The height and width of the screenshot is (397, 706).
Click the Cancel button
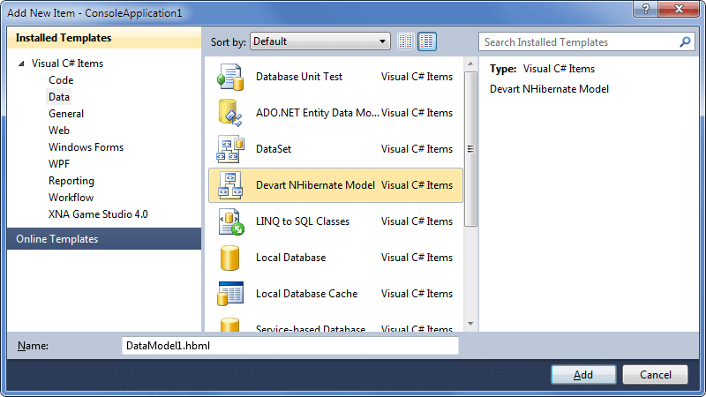pyautogui.click(x=655, y=374)
